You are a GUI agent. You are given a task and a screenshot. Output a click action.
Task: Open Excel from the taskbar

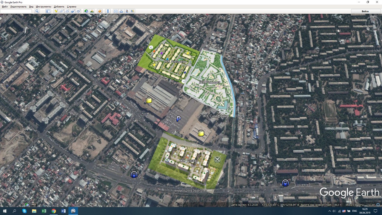coord(44,211)
